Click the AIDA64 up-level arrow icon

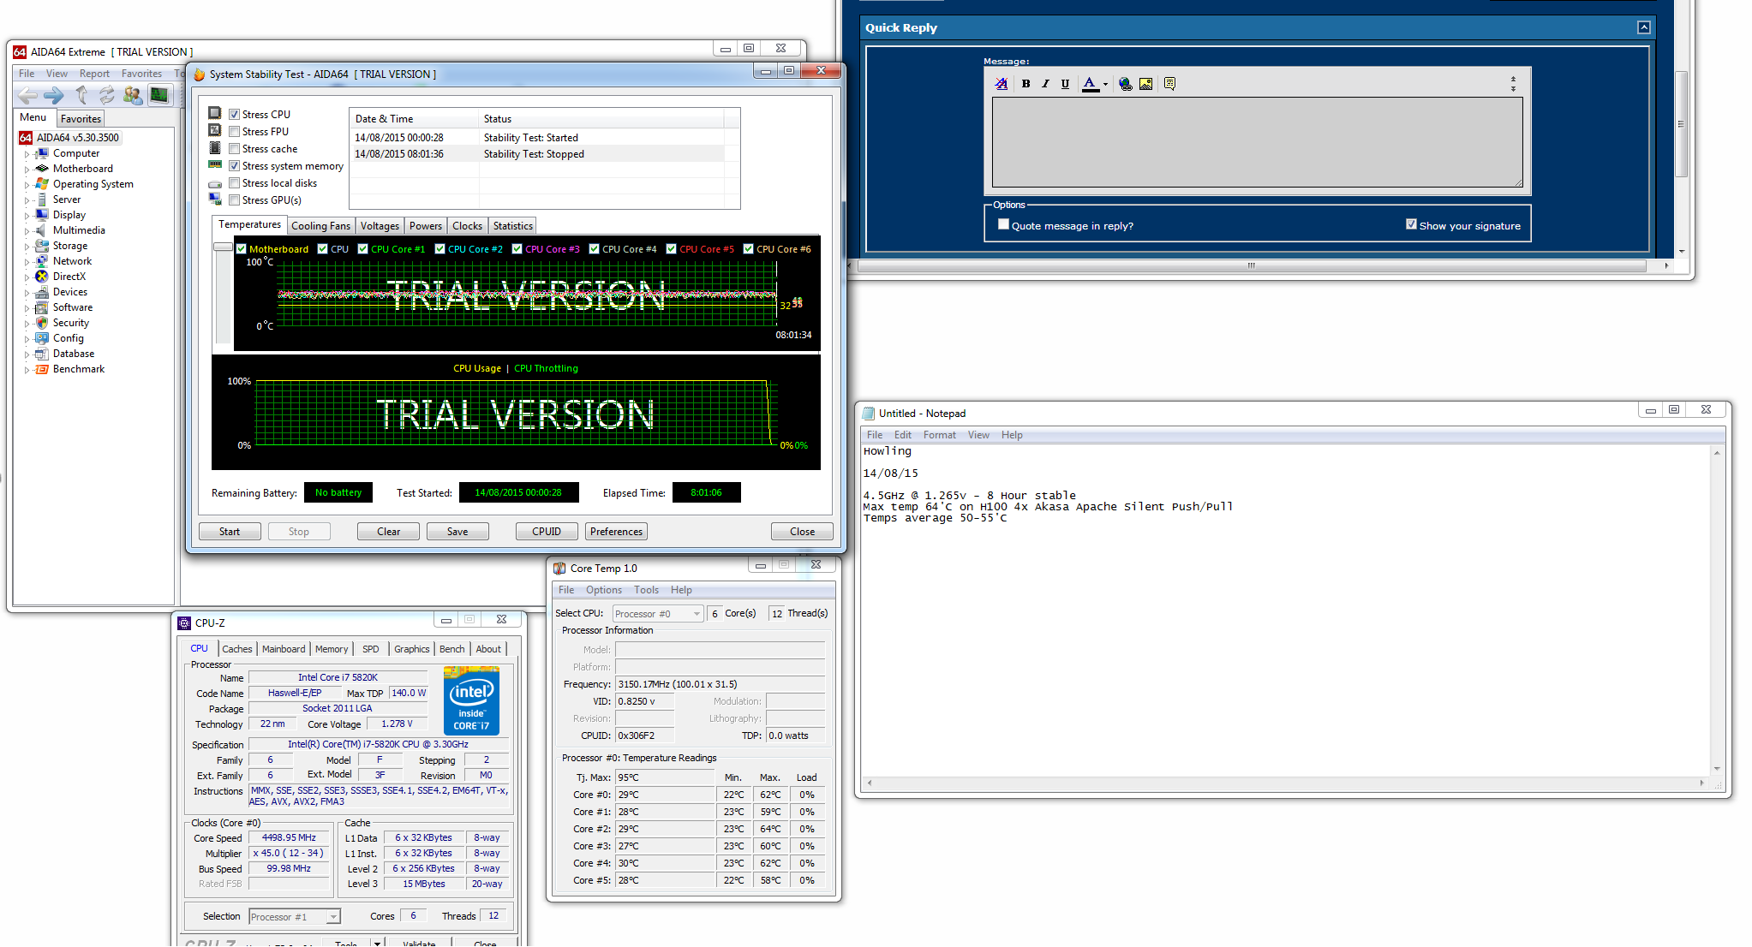click(81, 95)
